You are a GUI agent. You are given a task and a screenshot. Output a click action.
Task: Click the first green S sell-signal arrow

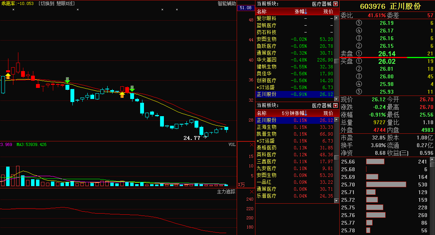(67, 80)
